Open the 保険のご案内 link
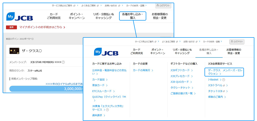The width and height of the screenshot is (257, 121). click(217, 97)
